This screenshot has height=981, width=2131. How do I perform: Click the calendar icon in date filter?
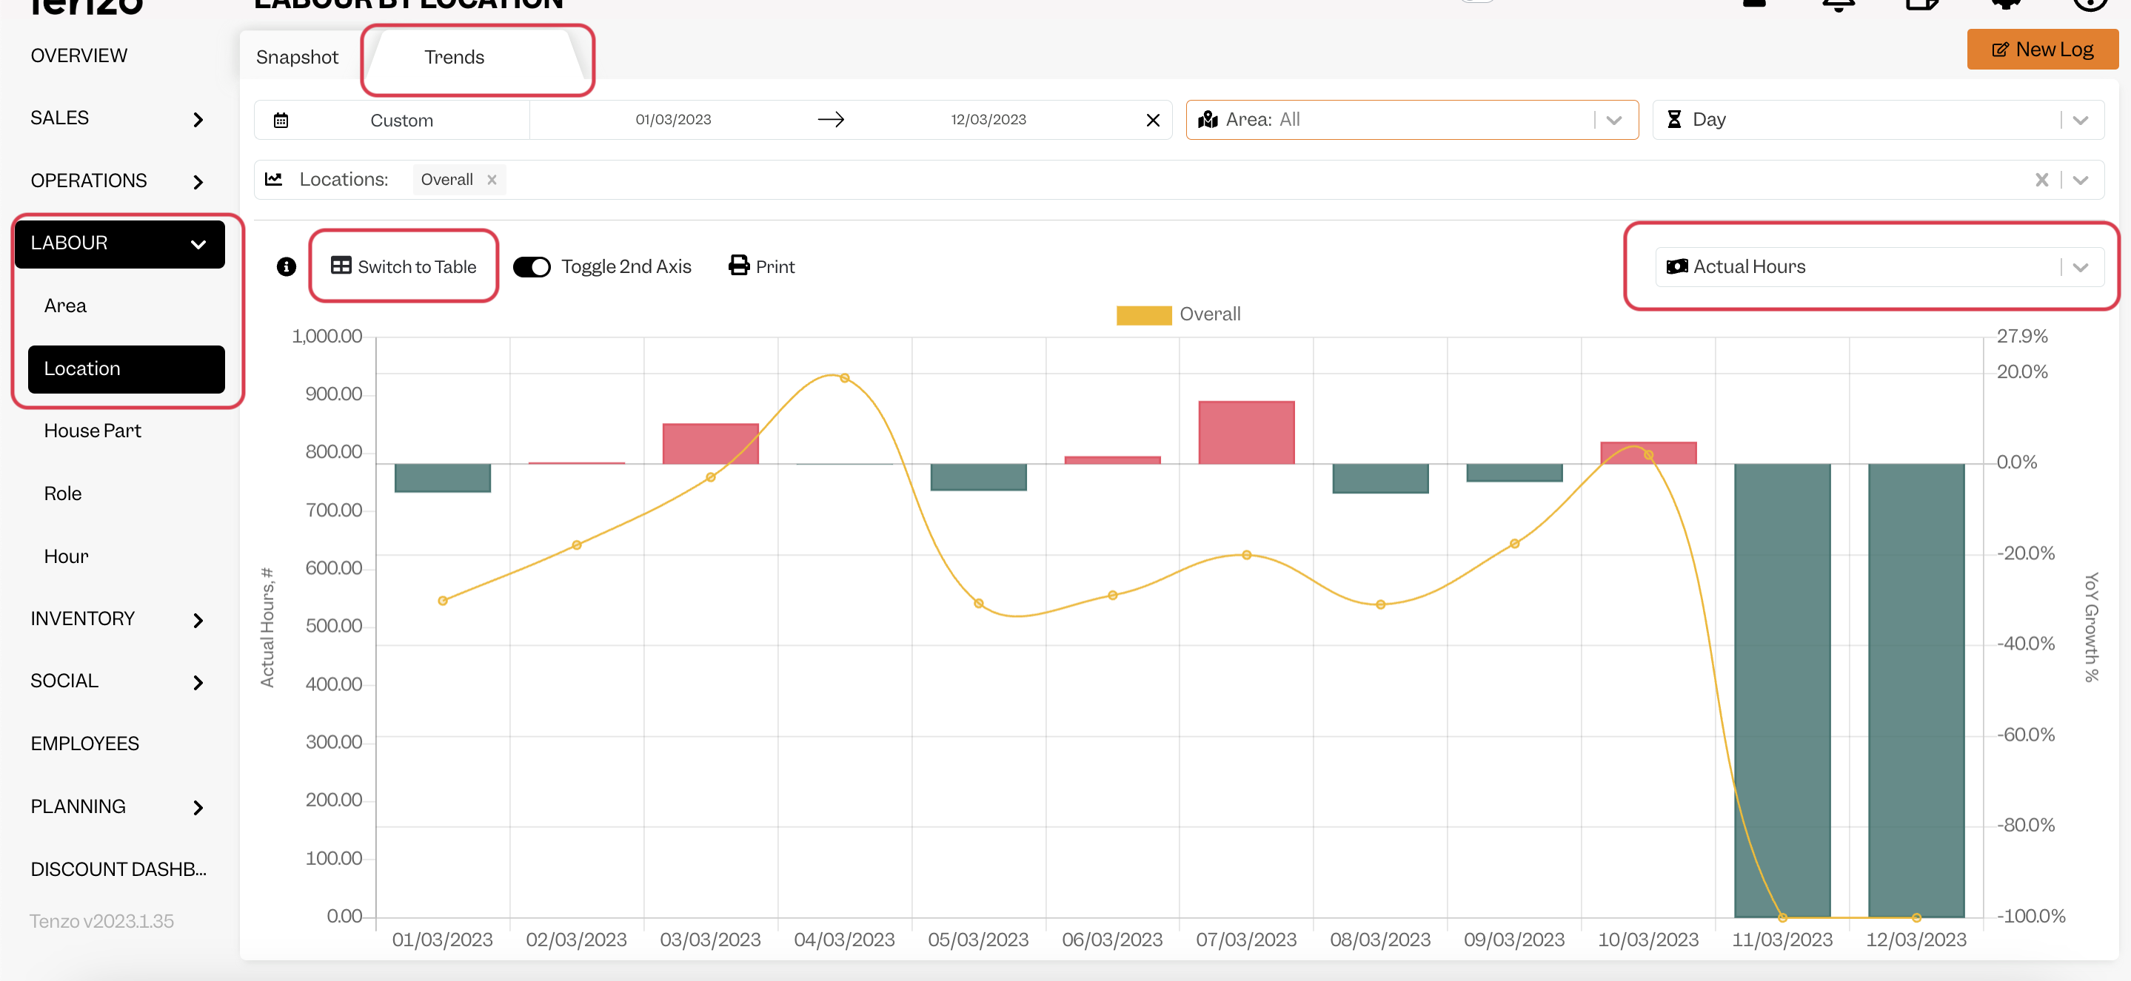[281, 121]
